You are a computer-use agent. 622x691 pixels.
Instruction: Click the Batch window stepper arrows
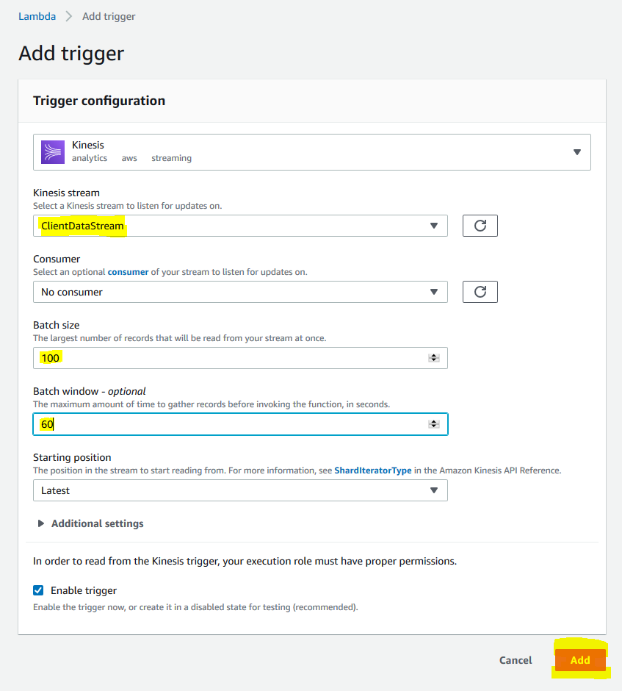click(x=433, y=424)
